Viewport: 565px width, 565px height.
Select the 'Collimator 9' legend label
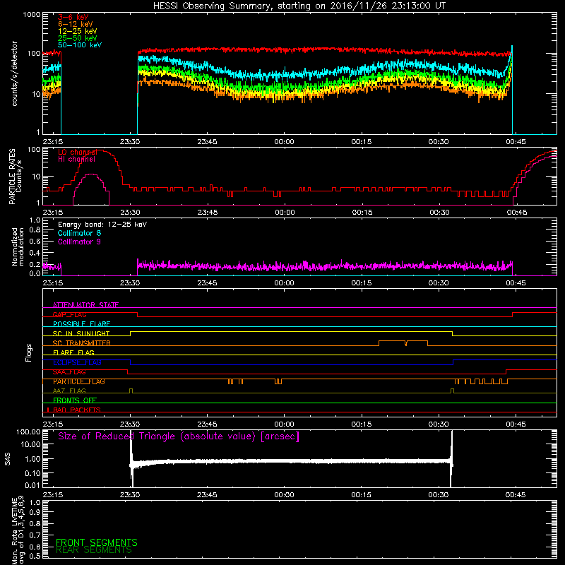click(79, 242)
